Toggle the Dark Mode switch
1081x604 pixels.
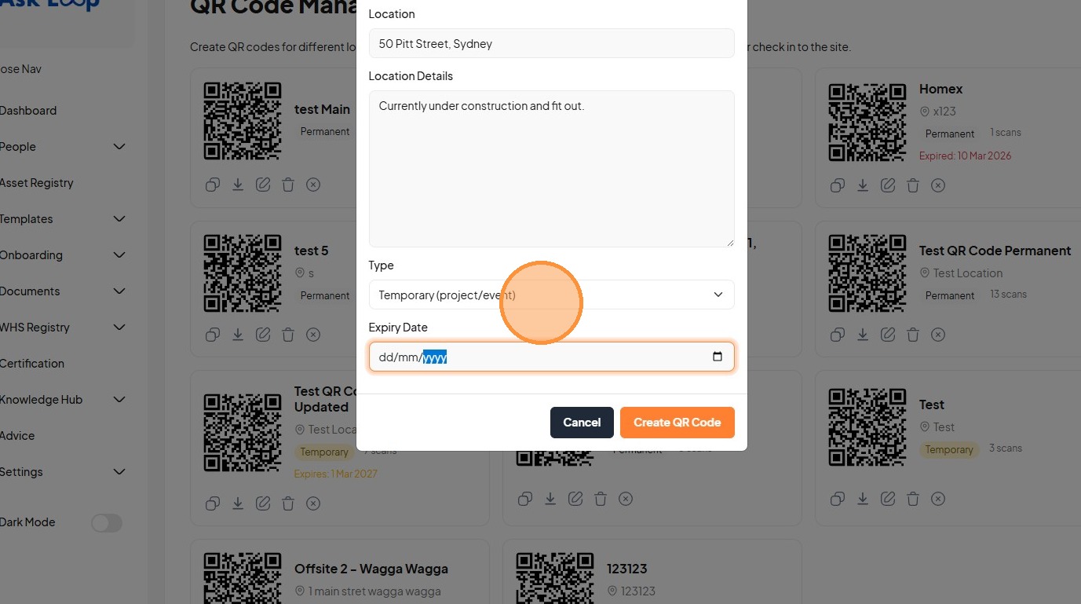(107, 523)
